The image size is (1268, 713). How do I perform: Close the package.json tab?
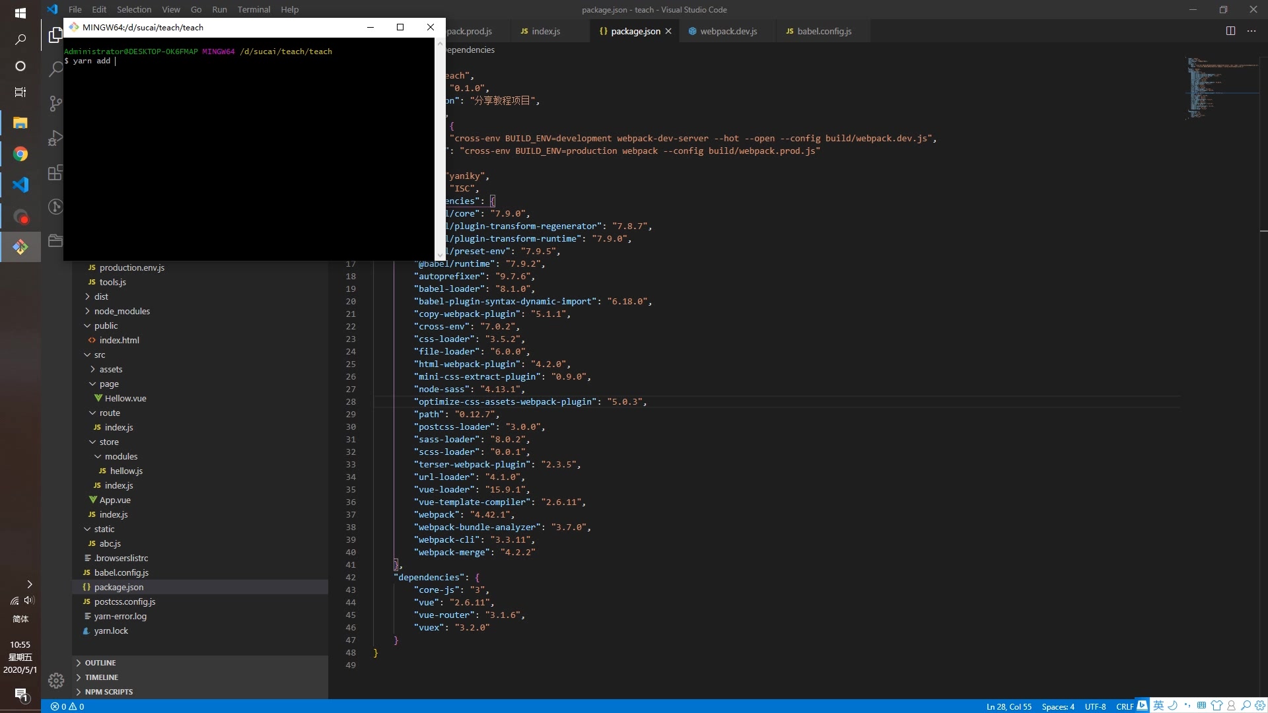(x=668, y=31)
